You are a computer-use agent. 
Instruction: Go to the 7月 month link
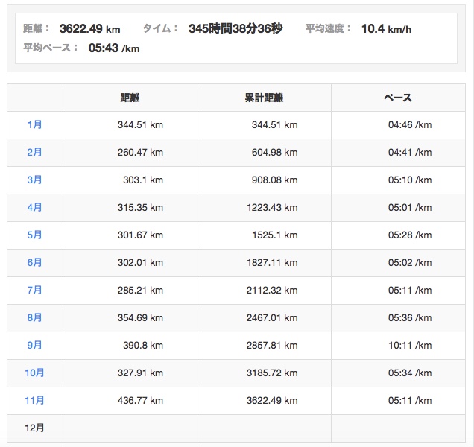pyautogui.click(x=34, y=290)
